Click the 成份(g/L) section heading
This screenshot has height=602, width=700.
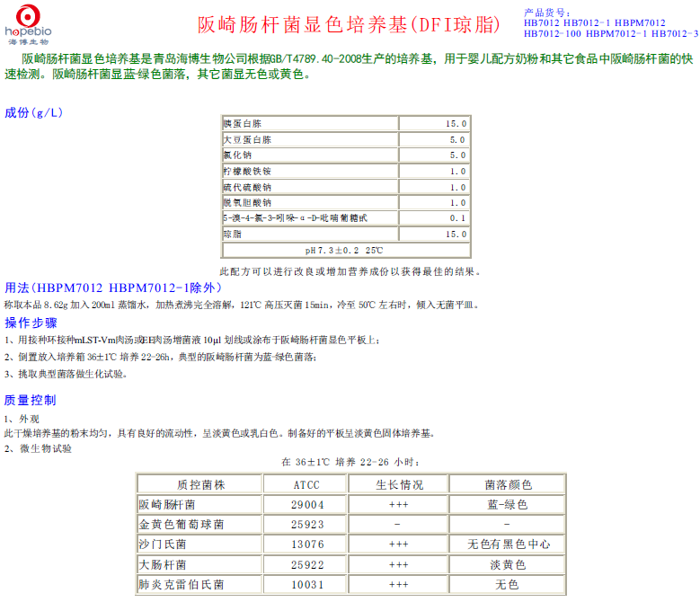34,112
